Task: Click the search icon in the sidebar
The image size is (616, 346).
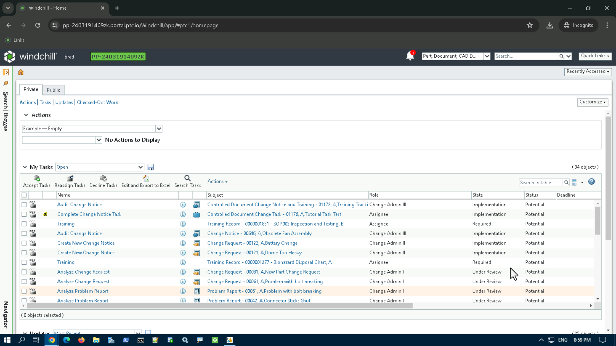Action: 6,83
